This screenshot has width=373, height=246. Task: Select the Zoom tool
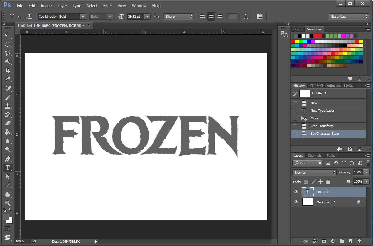coord(8,203)
